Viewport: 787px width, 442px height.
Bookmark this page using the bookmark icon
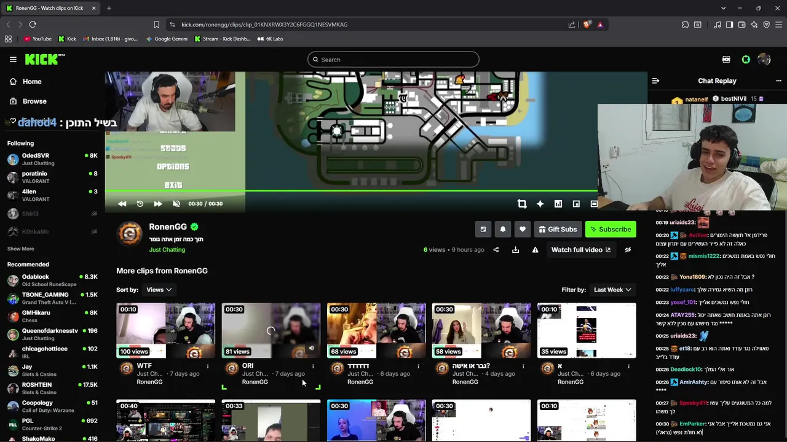pyautogui.click(x=156, y=25)
